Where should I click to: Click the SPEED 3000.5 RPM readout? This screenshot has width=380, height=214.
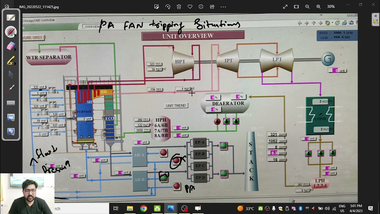click(x=335, y=33)
